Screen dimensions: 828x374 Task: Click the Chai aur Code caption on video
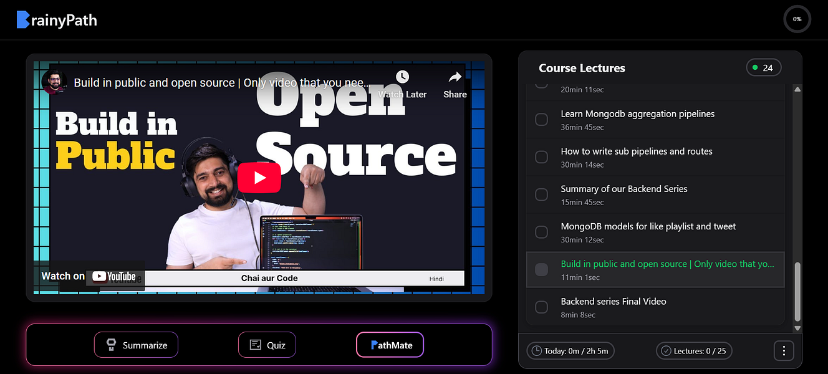[269, 278]
